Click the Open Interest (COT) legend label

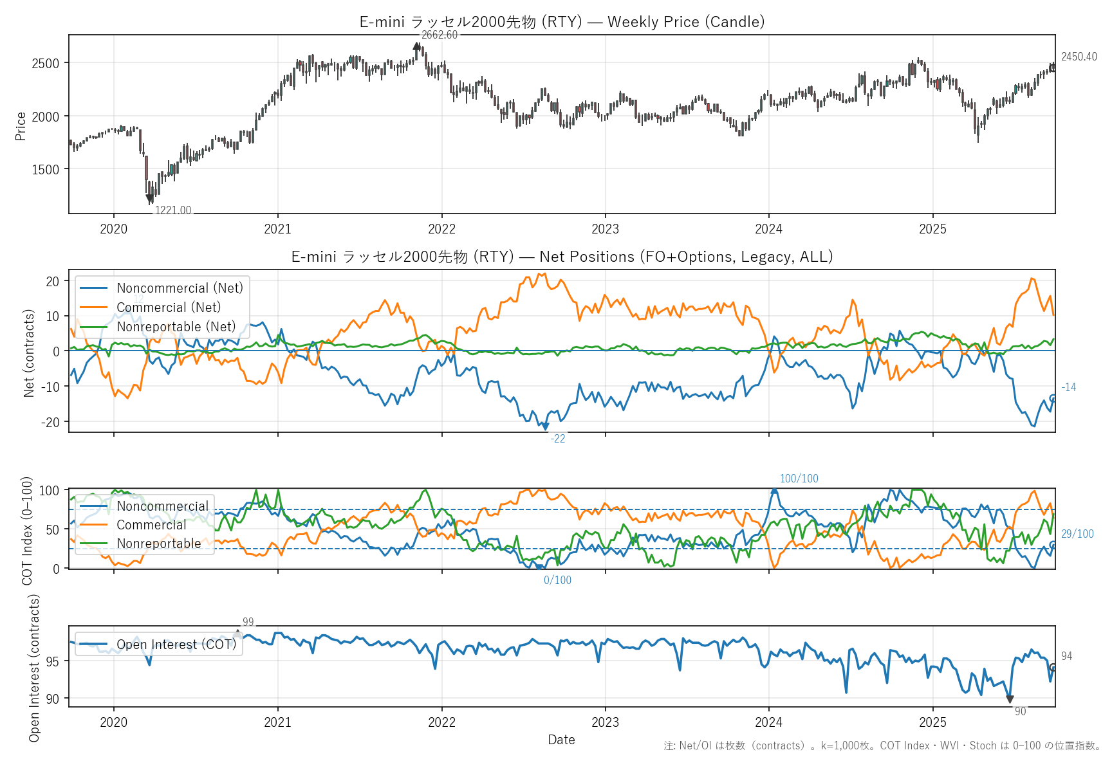[176, 645]
